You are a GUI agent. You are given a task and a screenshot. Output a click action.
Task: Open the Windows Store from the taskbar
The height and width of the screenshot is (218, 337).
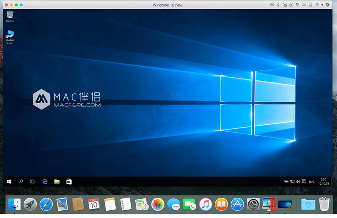point(69,182)
